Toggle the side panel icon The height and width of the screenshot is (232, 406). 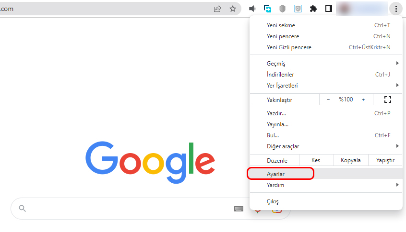(x=329, y=9)
